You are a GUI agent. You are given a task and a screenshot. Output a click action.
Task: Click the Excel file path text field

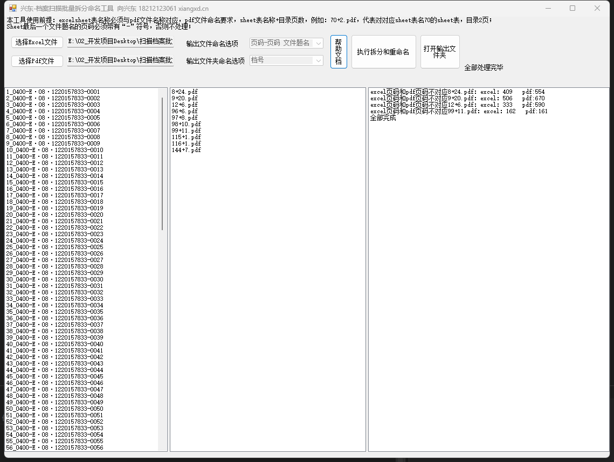120,43
